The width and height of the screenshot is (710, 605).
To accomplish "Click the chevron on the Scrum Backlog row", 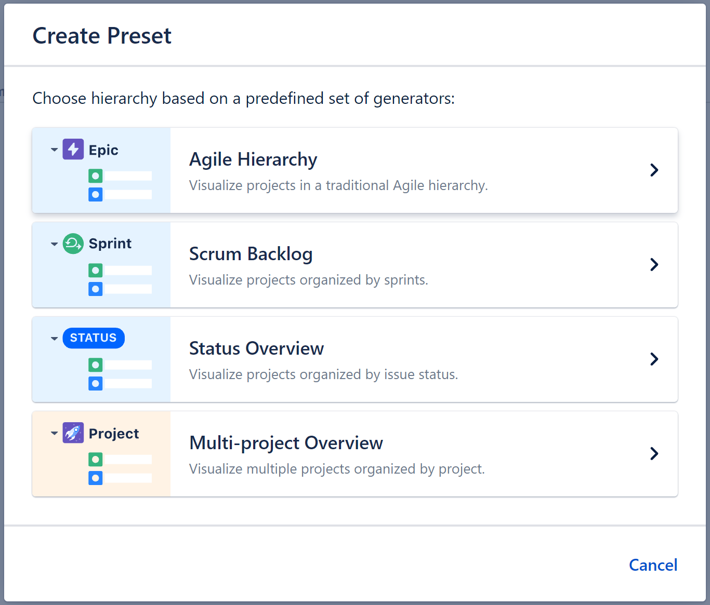I will click(654, 264).
